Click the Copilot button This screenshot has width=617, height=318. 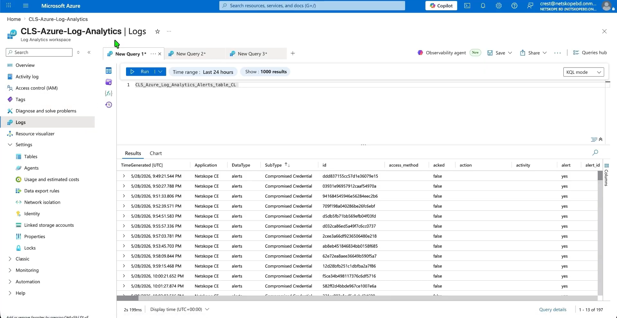441,6
